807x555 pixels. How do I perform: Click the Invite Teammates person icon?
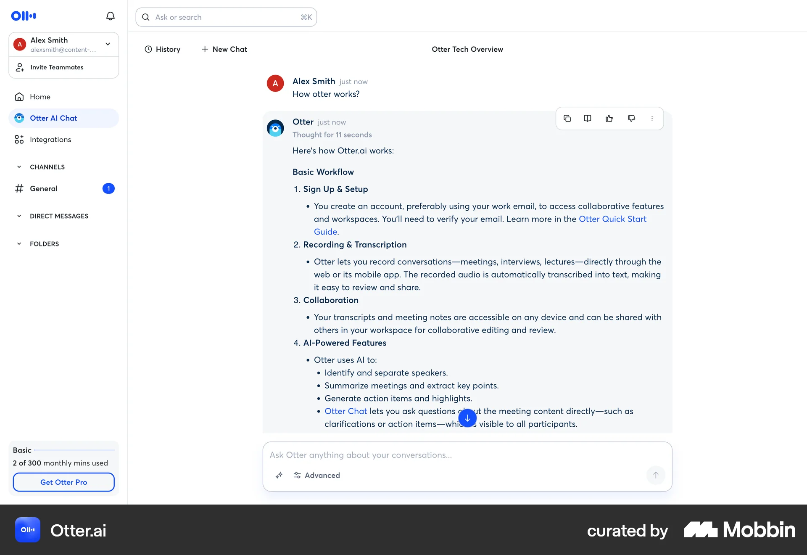(x=20, y=67)
